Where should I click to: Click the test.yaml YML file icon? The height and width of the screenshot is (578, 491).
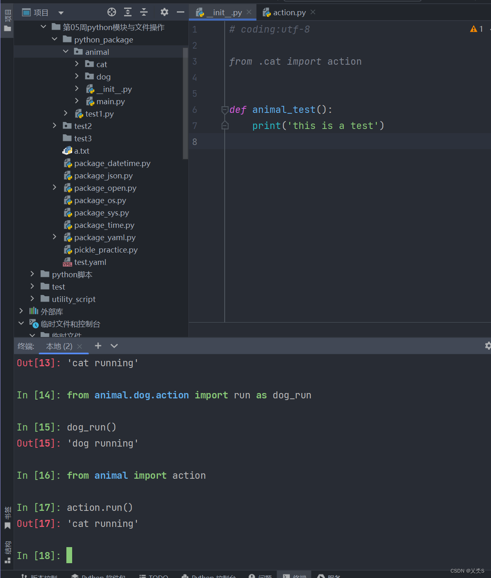pos(67,262)
